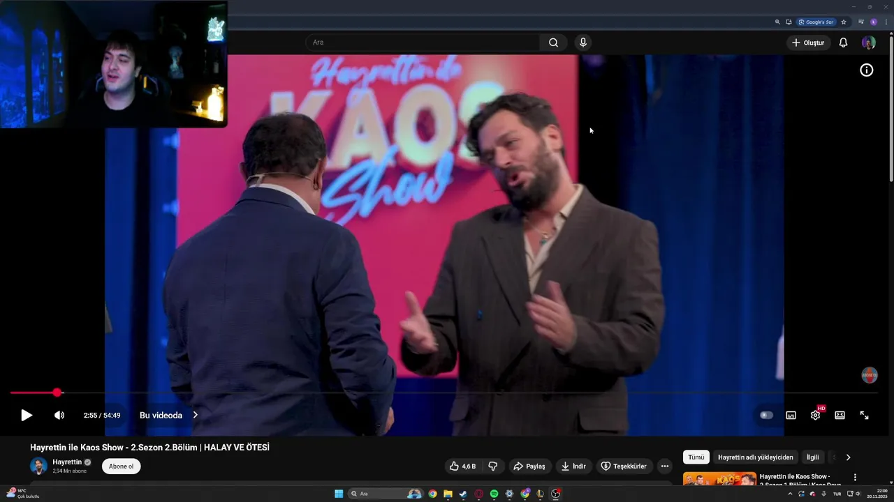
Task: Click Paylaş share button
Action: (529, 466)
